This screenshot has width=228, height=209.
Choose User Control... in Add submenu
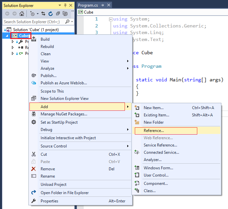(x=176, y=175)
